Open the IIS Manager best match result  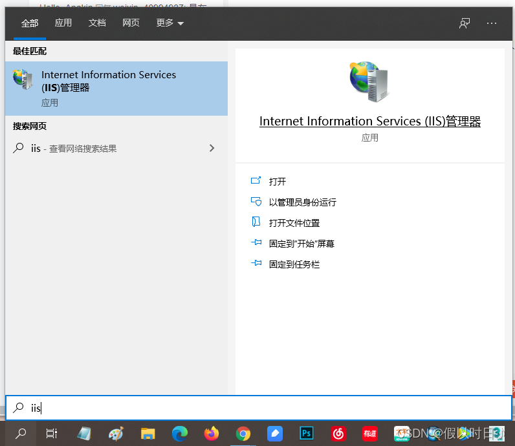tap(116, 88)
